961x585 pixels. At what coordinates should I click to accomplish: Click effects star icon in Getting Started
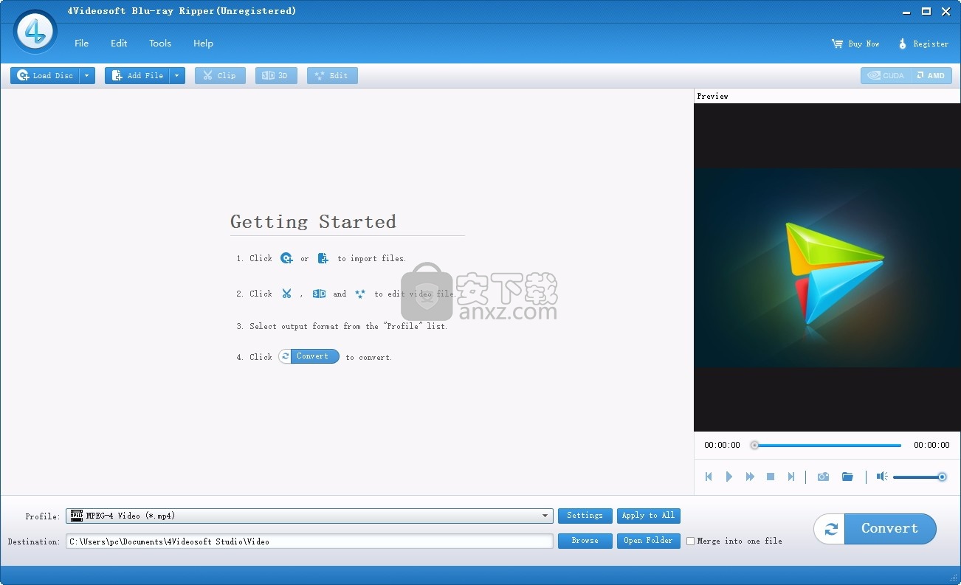pos(359,294)
